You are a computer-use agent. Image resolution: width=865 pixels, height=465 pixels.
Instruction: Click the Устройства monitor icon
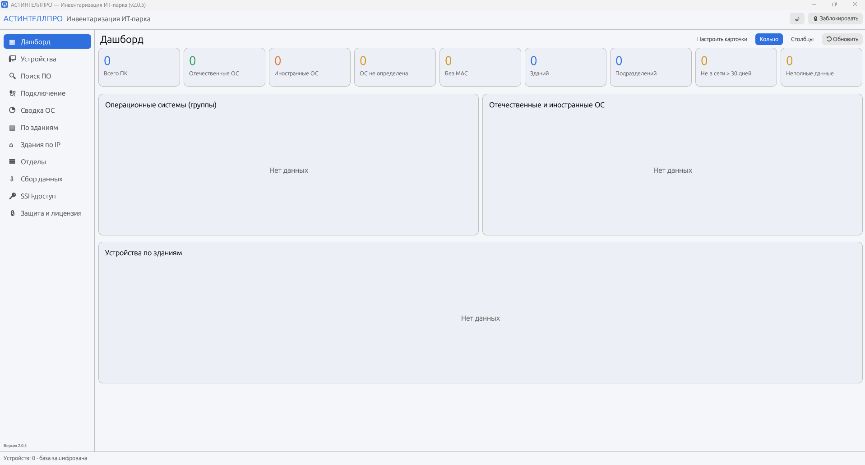12,59
